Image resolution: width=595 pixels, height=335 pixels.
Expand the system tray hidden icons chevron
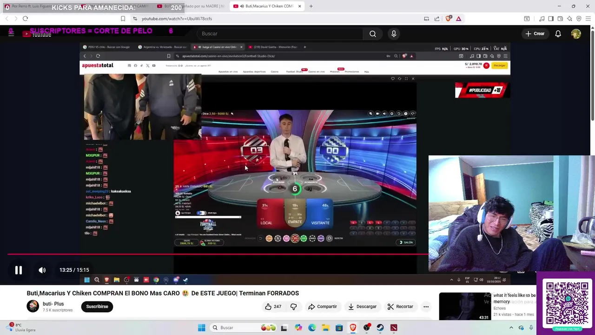point(511,328)
